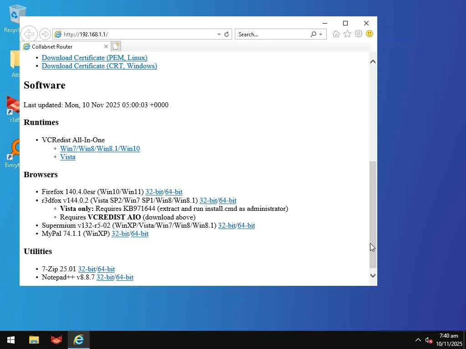Click the muted volume tray icon
Viewport: 466px width, 349px height.
click(429, 340)
